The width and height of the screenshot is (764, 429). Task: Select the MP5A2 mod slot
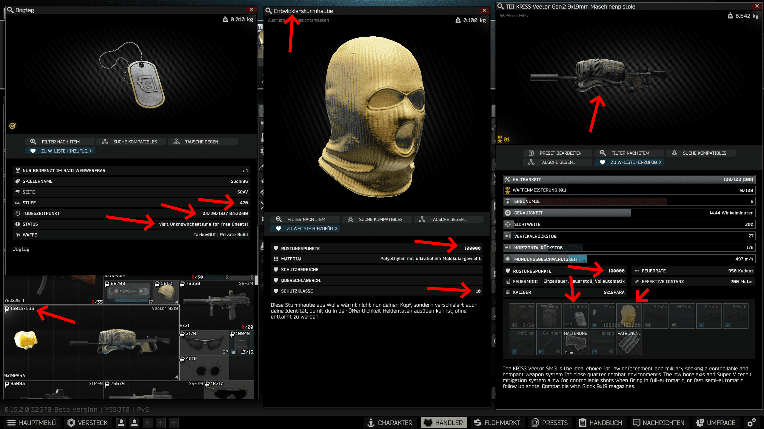click(x=656, y=316)
